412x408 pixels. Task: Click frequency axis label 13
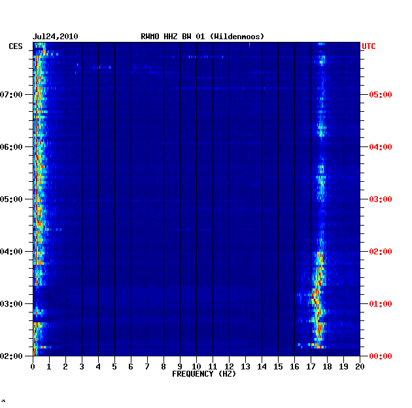245,367
